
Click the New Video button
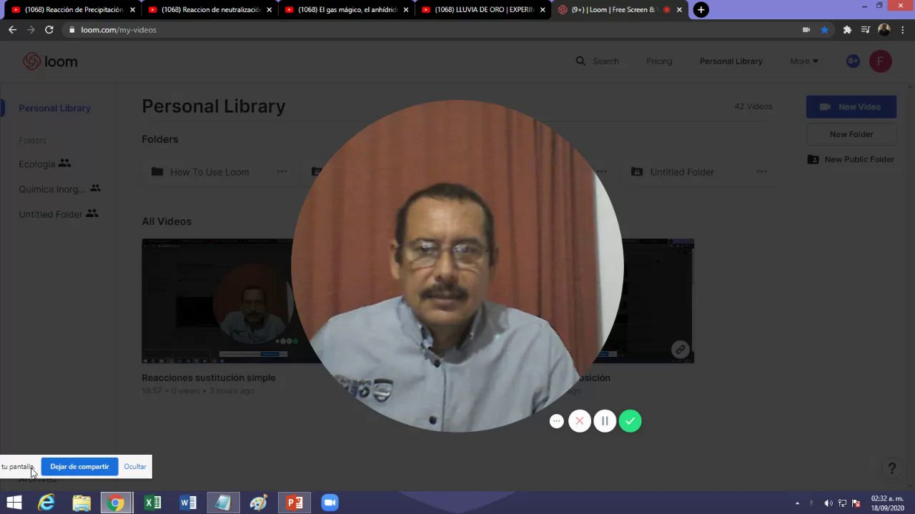[x=851, y=106]
